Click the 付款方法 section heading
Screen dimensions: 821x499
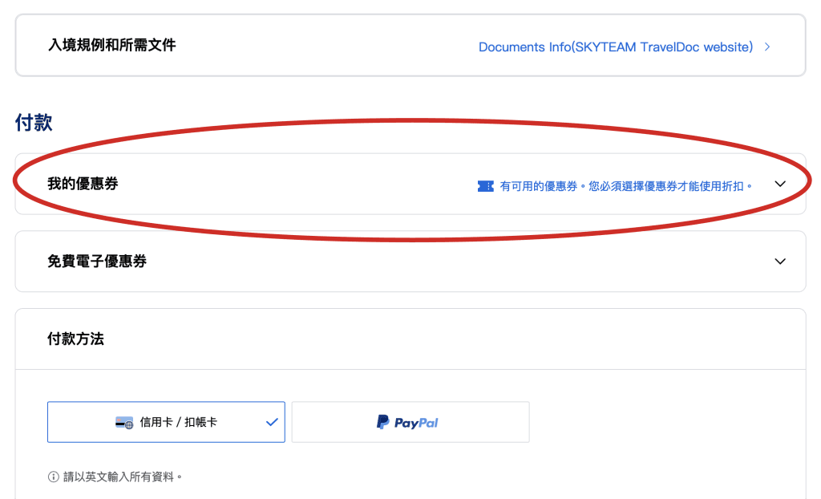click(75, 339)
